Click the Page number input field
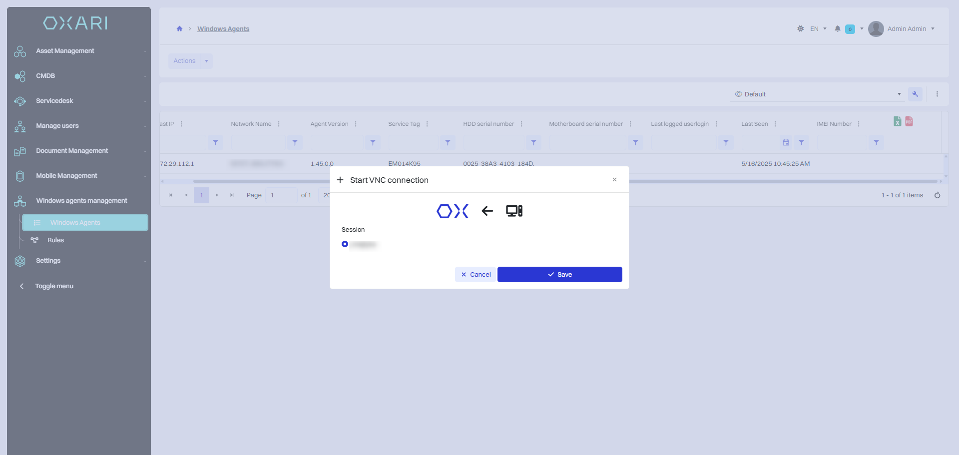The width and height of the screenshot is (959, 455). 281,195
